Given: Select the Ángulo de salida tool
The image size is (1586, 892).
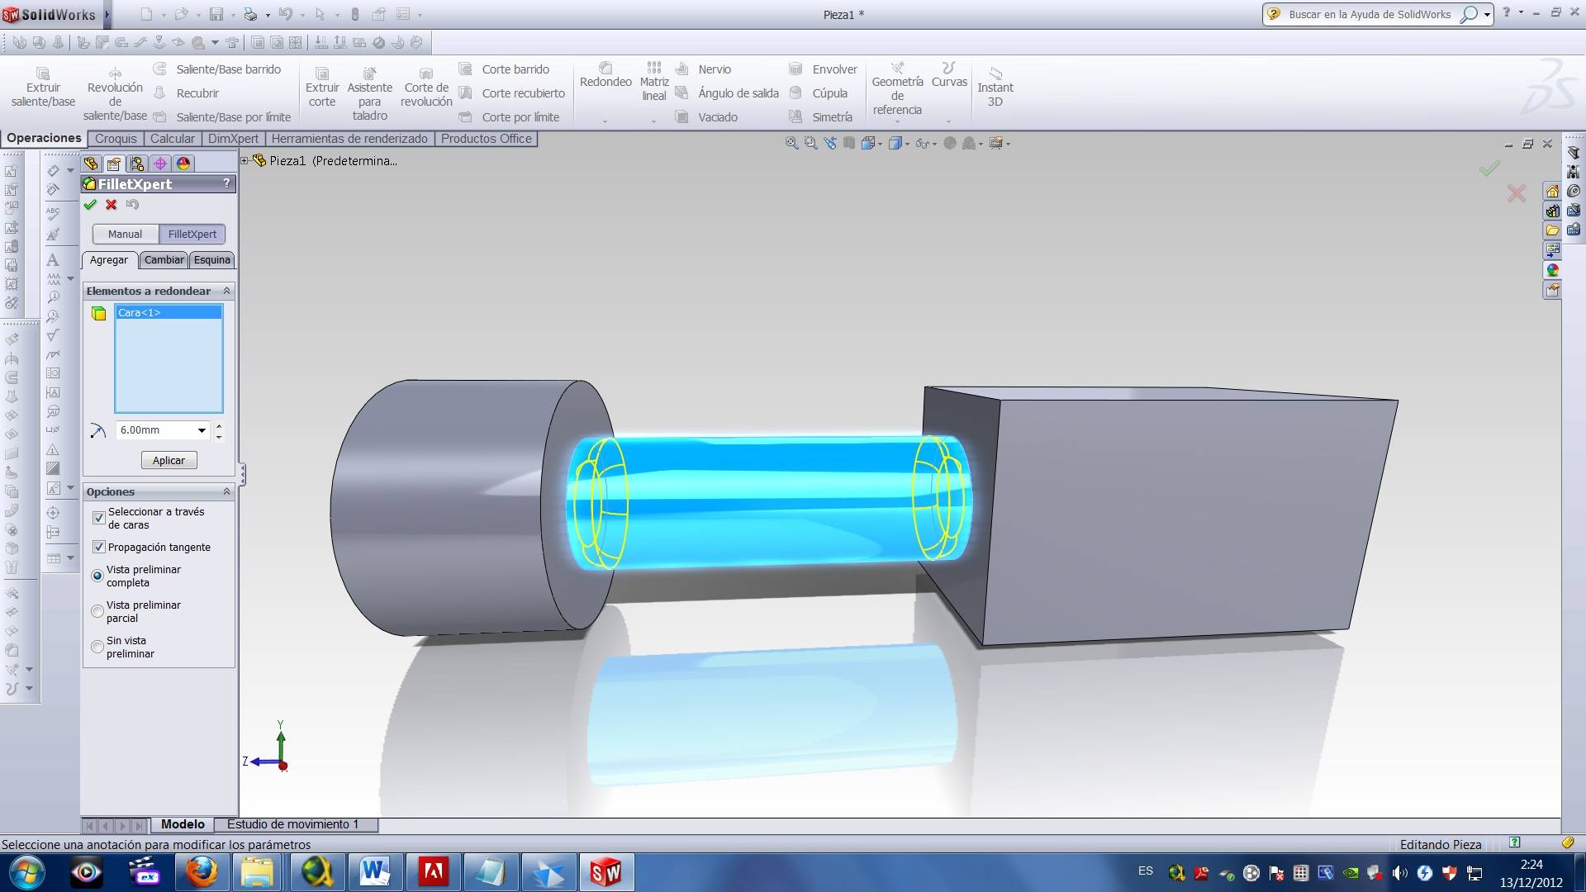Looking at the screenshot, I should pos(727,93).
